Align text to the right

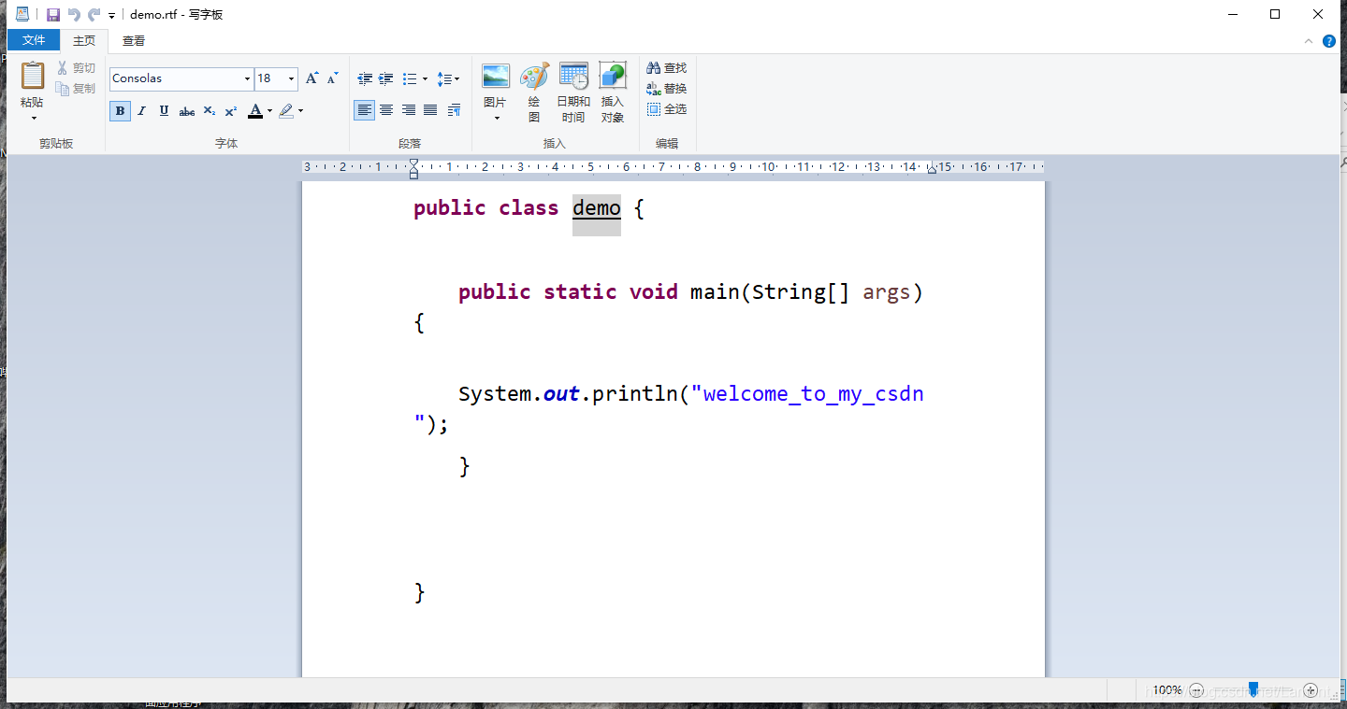408,110
